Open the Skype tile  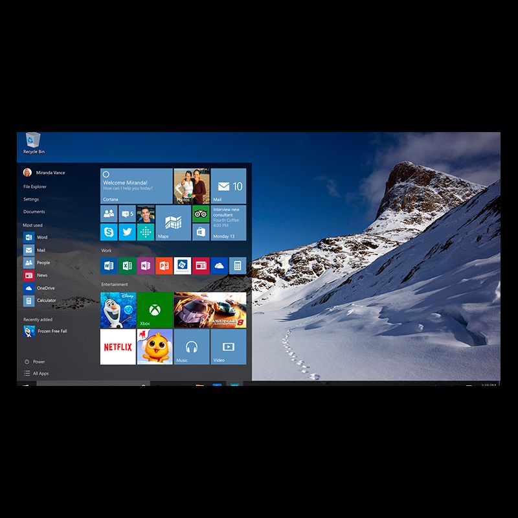[x=109, y=232]
